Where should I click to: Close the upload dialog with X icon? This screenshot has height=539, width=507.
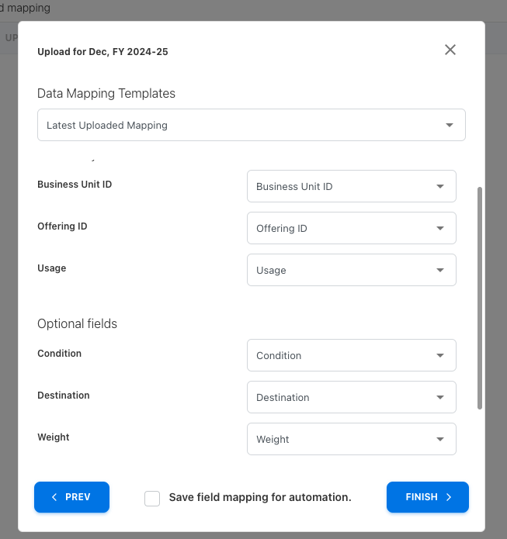pyautogui.click(x=450, y=50)
